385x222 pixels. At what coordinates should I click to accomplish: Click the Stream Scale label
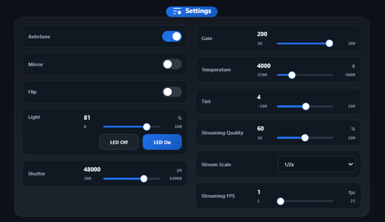click(x=216, y=165)
